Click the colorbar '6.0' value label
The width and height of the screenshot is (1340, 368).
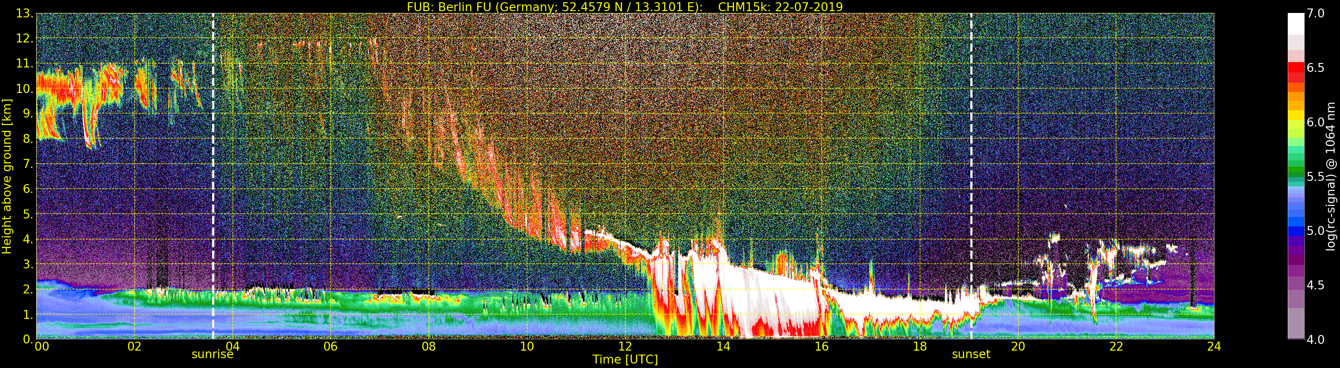pyautogui.click(x=1315, y=122)
